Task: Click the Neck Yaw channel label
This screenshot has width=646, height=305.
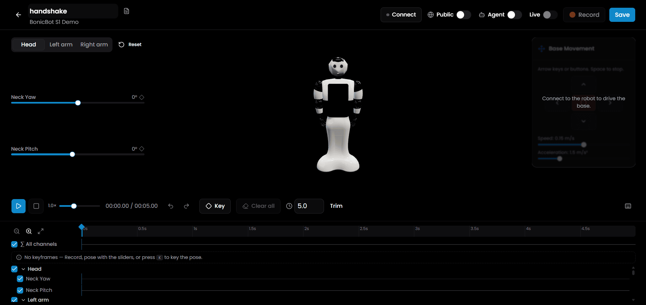Action: point(38,279)
